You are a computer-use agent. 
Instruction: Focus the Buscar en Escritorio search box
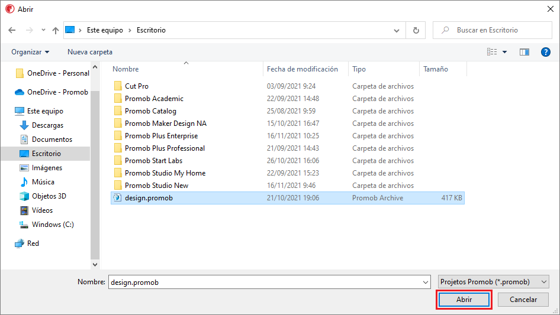click(492, 30)
